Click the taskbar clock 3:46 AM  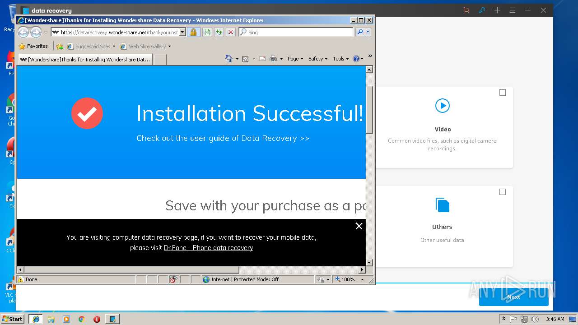tap(555, 319)
